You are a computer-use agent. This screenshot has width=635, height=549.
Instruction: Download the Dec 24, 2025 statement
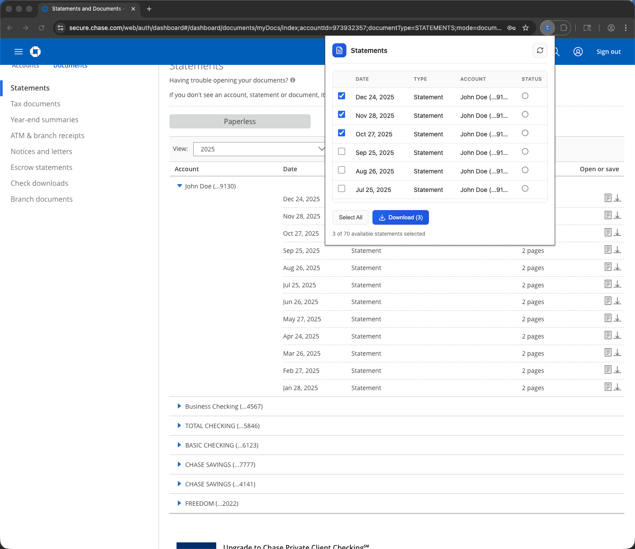coord(617,198)
